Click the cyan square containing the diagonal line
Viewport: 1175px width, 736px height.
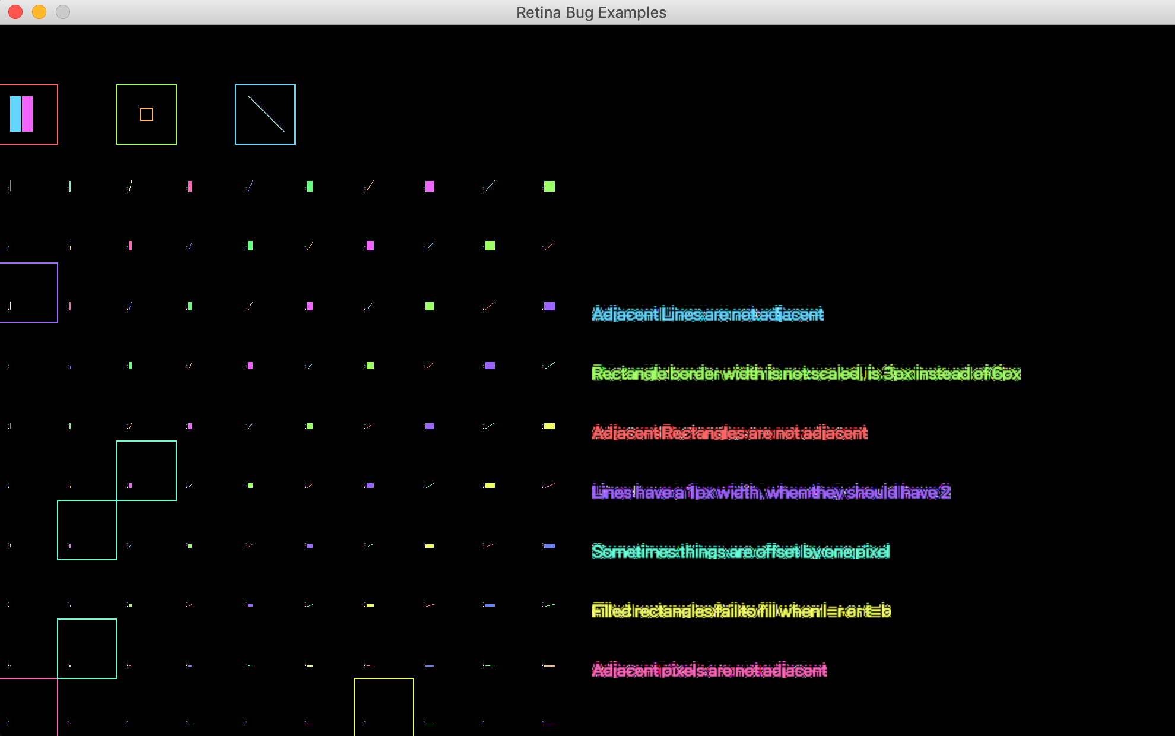click(265, 114)
